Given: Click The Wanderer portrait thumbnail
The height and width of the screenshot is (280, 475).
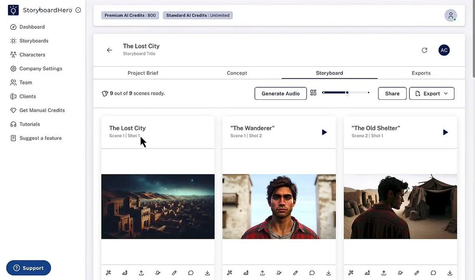Looking at the screenshot, I should click(279, 207).
